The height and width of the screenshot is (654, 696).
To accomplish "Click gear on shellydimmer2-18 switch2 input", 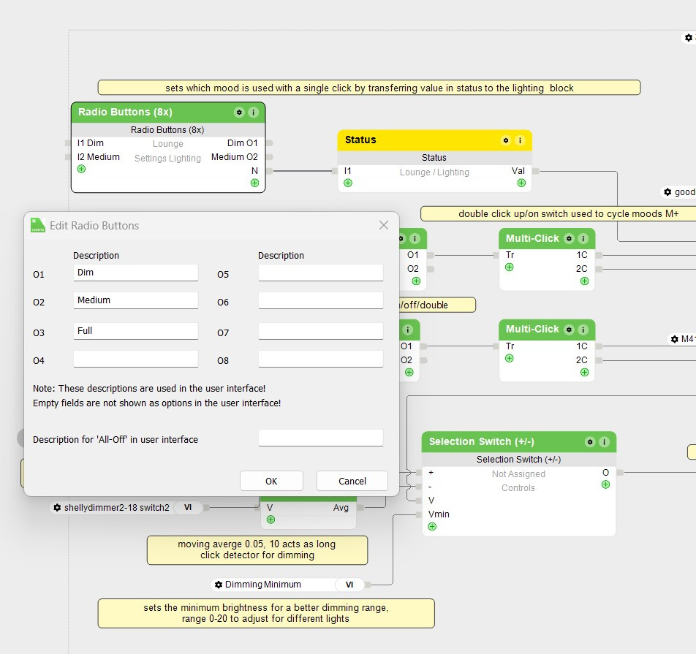I will click(x=57, y=508).
